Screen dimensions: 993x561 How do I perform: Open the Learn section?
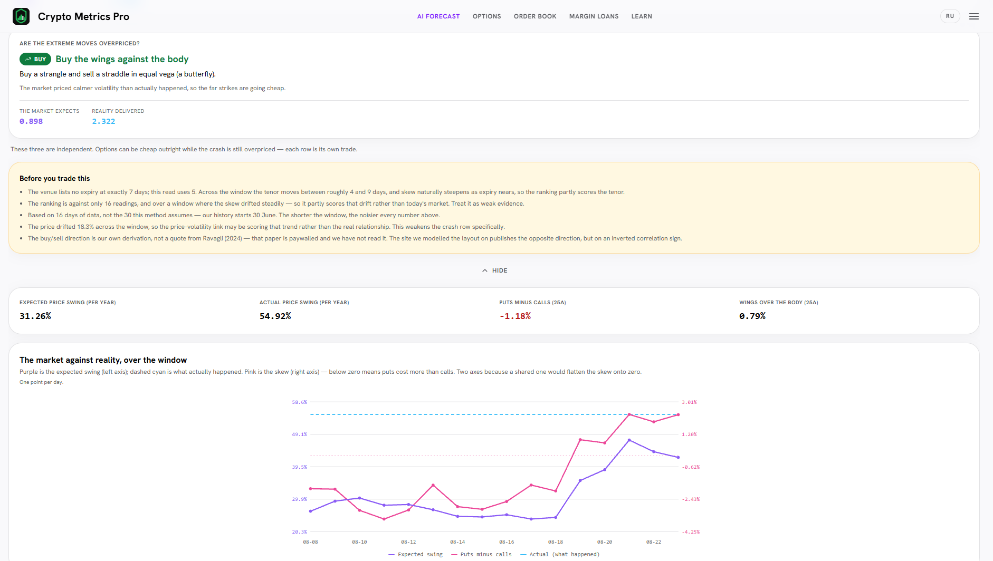642,16
